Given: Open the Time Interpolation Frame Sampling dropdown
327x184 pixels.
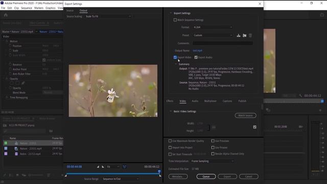Looking at the screenshot, I should pos(212,161).
